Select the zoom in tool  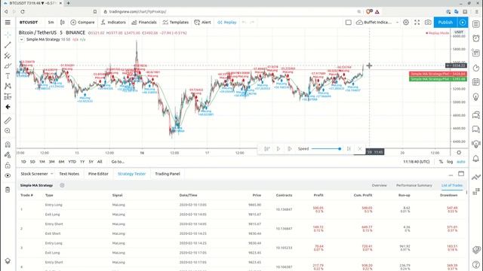point(8,131)
